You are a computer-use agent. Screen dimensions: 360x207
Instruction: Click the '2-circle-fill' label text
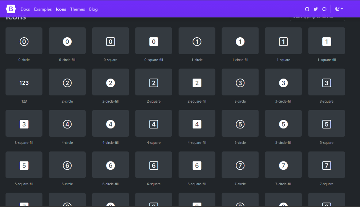pyautogui.click(x=111, y=101)
